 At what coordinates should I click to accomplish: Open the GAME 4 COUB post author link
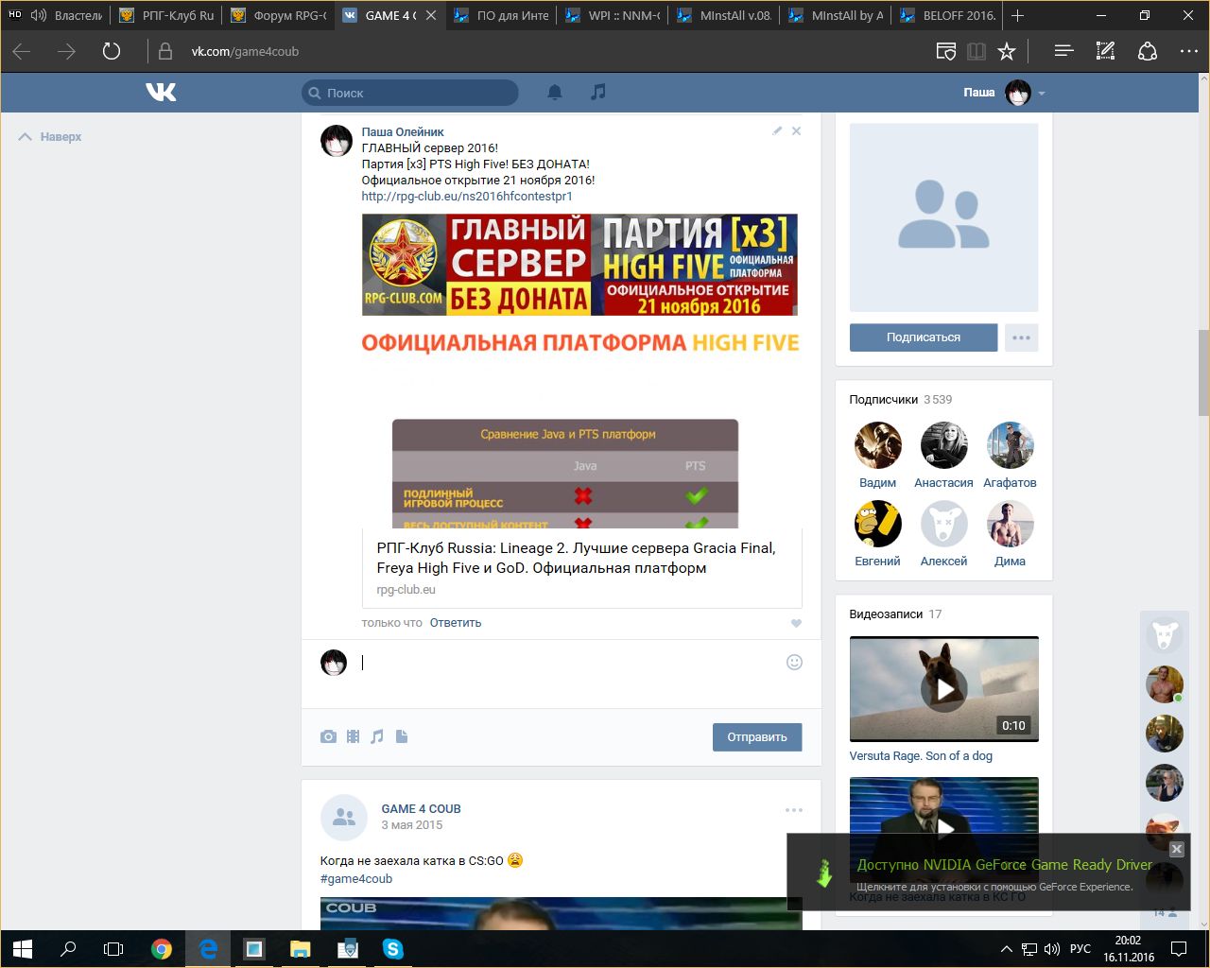421,809
